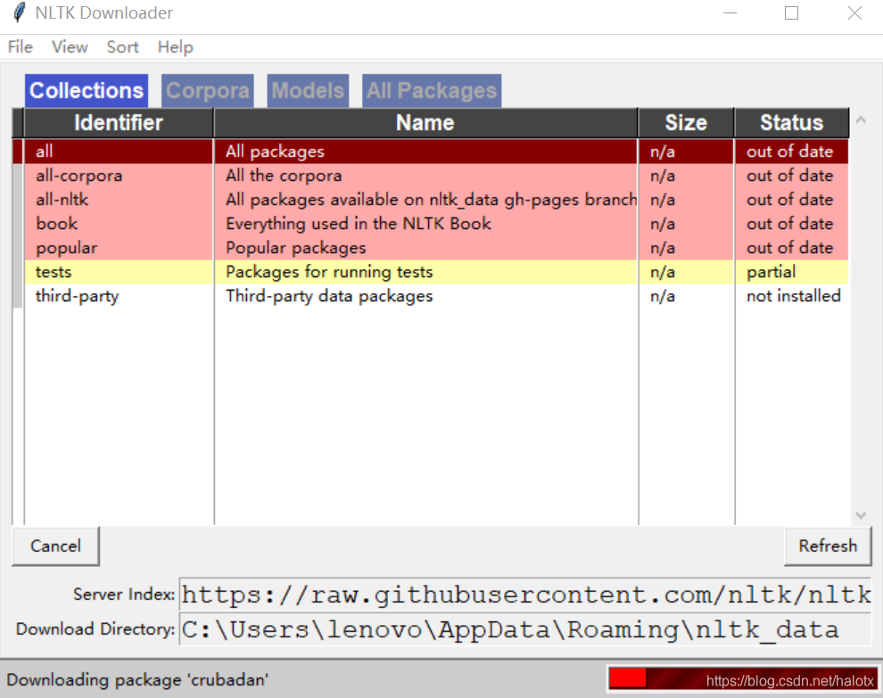Click the 'not installed' status cell
The width and height of the screenshot is (883, 698).
pos(792,297)
